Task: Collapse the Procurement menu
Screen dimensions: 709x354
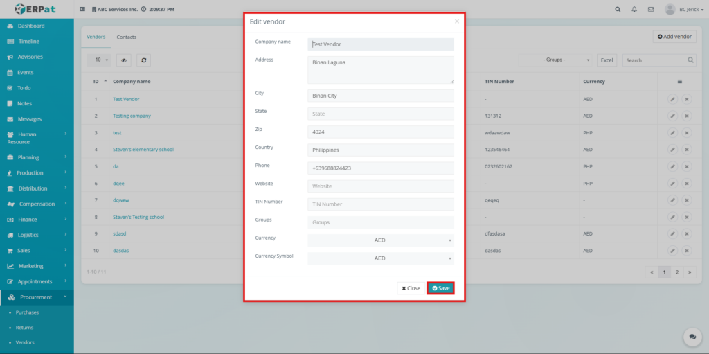Action: click(x=37, y=297)
